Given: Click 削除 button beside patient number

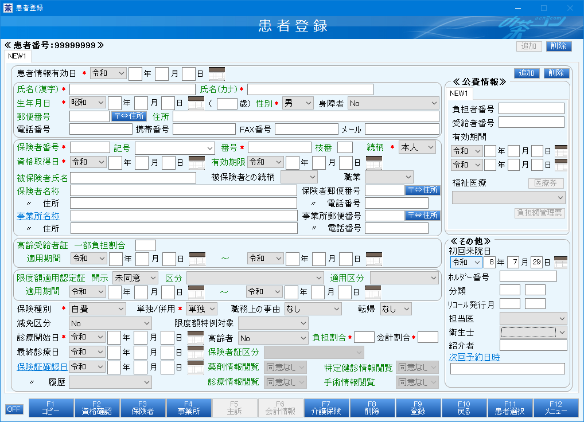Looking at the screenshot, I should tap(559, 46).
